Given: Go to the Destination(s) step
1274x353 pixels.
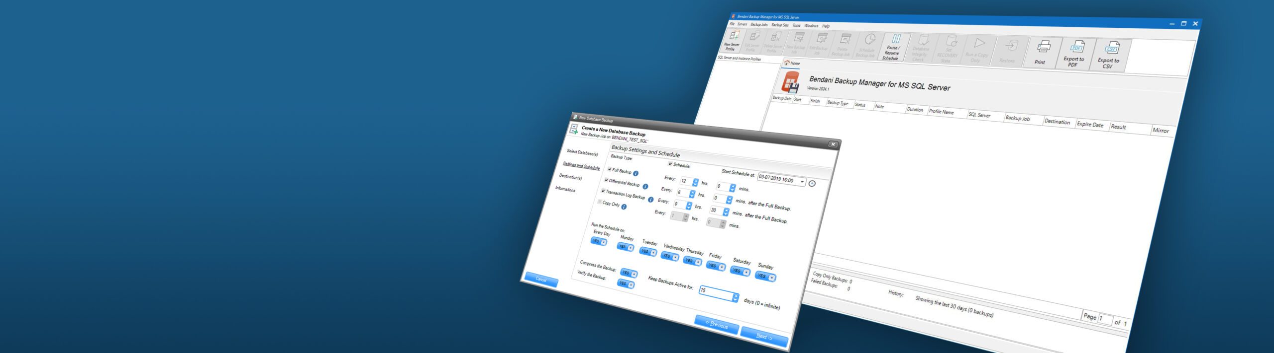Looking at the screenshot, I should coord(570,177).
